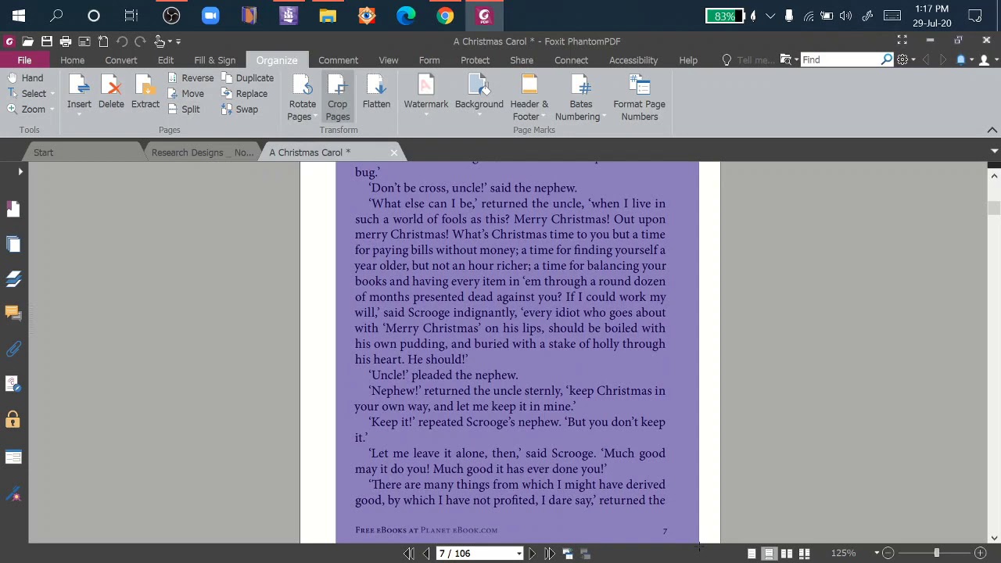
Task: Expand Background dropdown
Action: (x=479, y=117)
